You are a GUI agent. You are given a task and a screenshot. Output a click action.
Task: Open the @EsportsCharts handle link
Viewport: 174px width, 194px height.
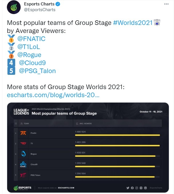(x=40, y=10)
